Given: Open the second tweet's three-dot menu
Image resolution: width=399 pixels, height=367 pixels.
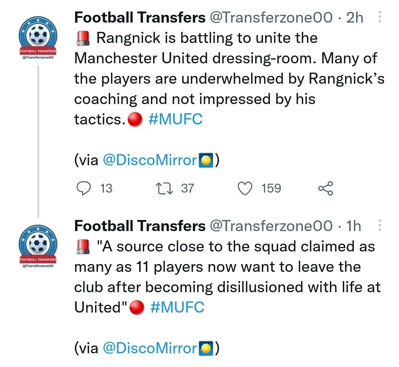Looking at the screenshot, I should (x=379, y=226).
